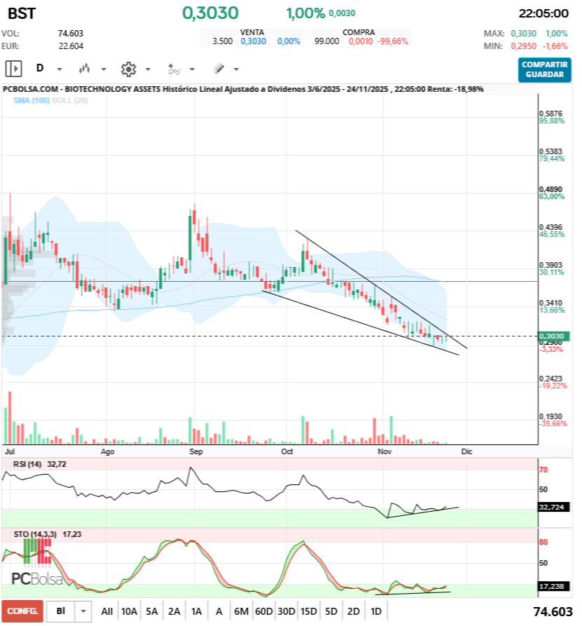Viewport: 582px width, 626px height.
Task: Select the A time range
Action: [219, 611]
